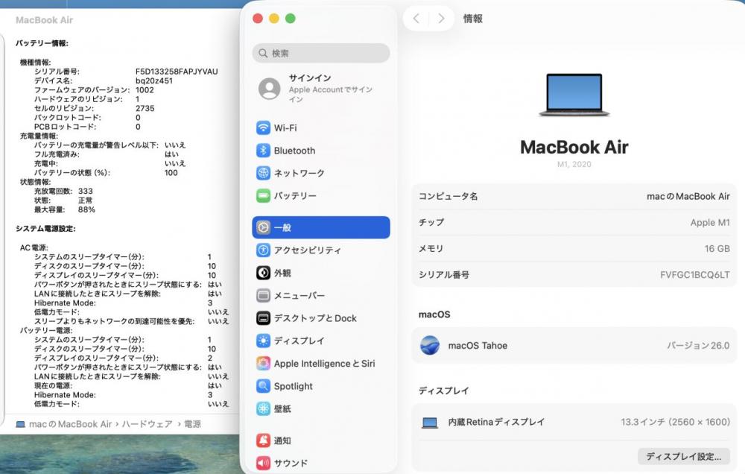
Task: Select the 通知 bell icon
Action: 263,440
